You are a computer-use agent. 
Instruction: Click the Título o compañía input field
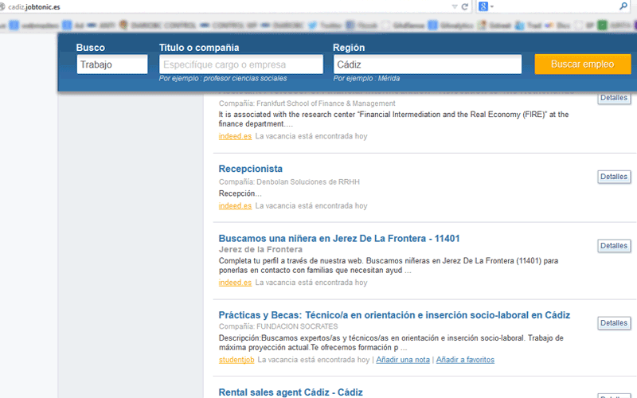point(240,64)
